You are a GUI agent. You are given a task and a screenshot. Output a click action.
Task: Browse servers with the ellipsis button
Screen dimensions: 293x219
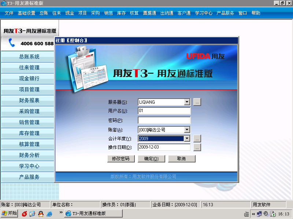coord(197,102)
